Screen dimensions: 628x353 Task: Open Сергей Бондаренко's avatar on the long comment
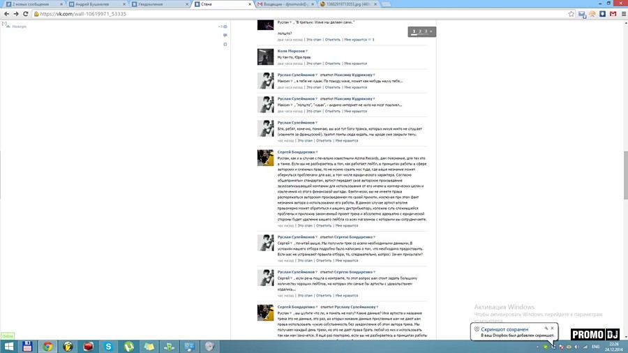tap(265, 158)
